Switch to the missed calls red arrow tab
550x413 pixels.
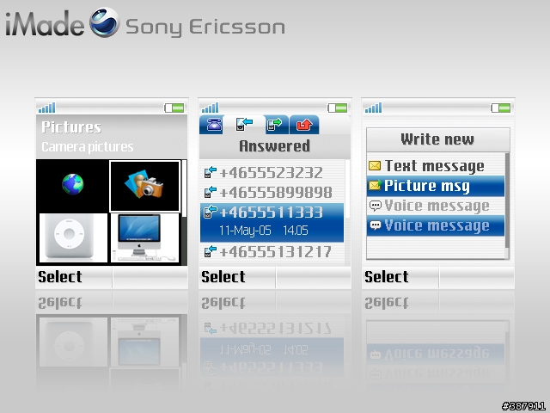pyautogui.click(x=304, y=125)
